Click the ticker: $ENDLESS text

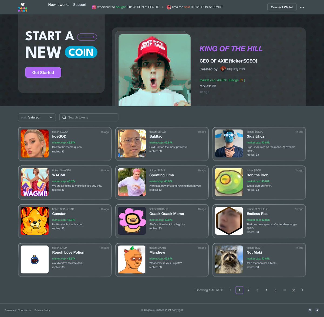(257, 209)
